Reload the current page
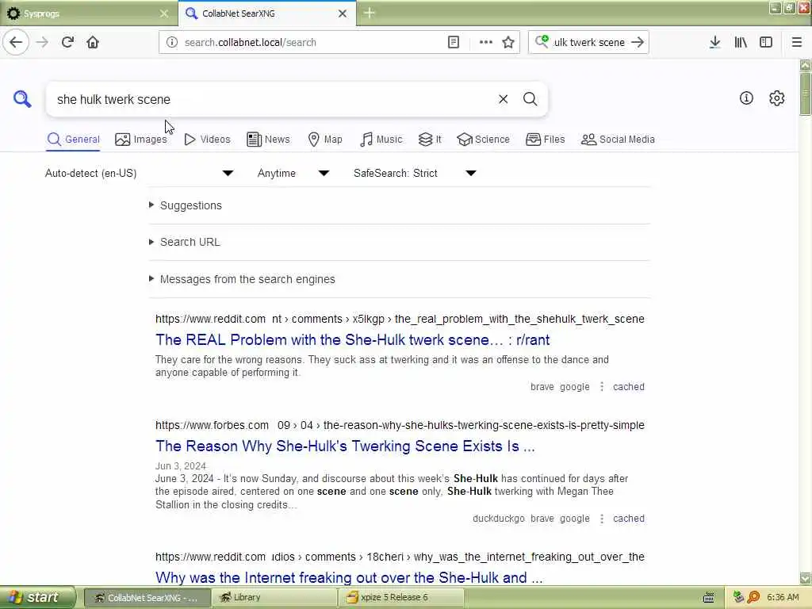Image resolution: width=812 pixels, height=609 pixels. pyautogui.click(x=67, y=42)
